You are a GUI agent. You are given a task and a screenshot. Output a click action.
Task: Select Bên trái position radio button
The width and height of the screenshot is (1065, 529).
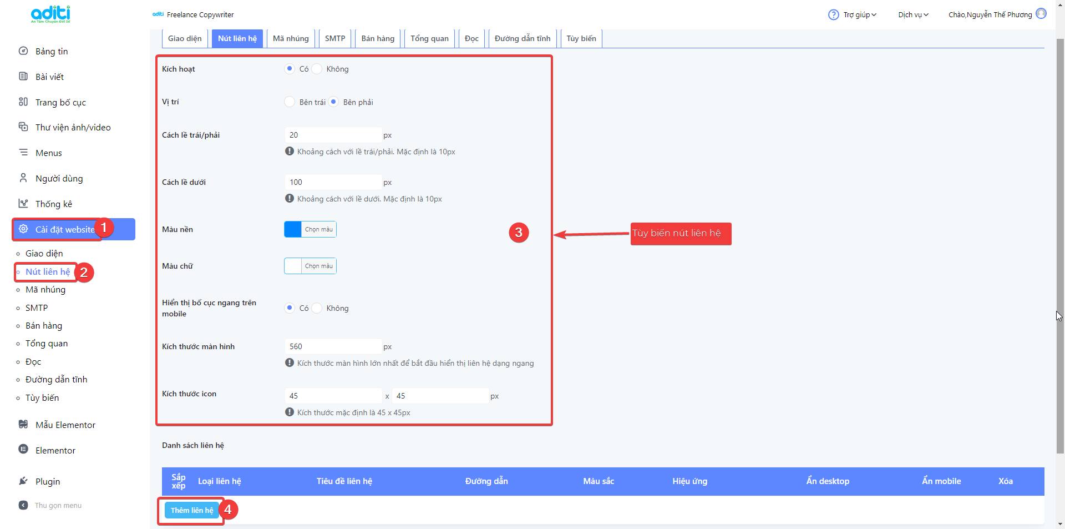290,102
